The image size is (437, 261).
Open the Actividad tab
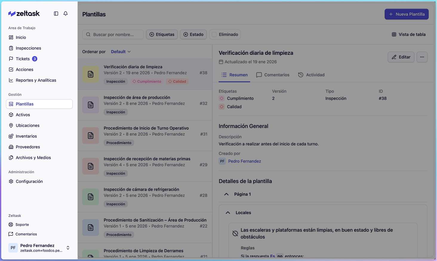coord(311,75)
